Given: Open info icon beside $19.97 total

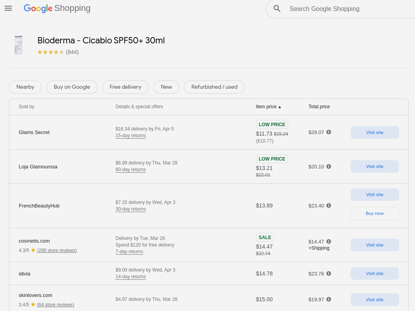Looking at the screenshot, I should (x=329, y=299).
